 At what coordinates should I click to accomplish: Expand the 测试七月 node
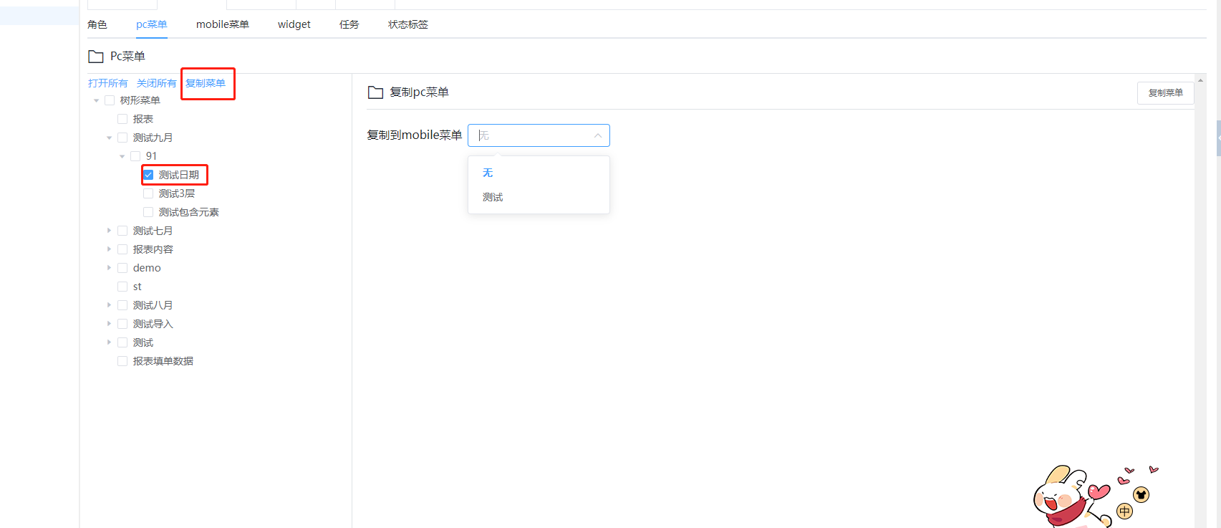coord(109,231)
